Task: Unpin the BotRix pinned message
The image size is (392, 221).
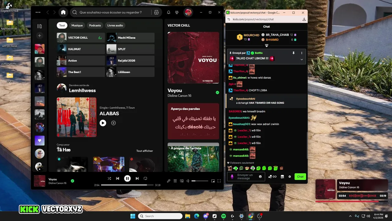Action: pos(293,53)
